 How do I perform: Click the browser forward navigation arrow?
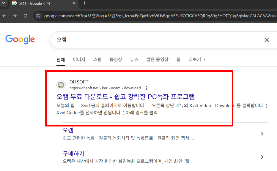(x=15, y=16)
